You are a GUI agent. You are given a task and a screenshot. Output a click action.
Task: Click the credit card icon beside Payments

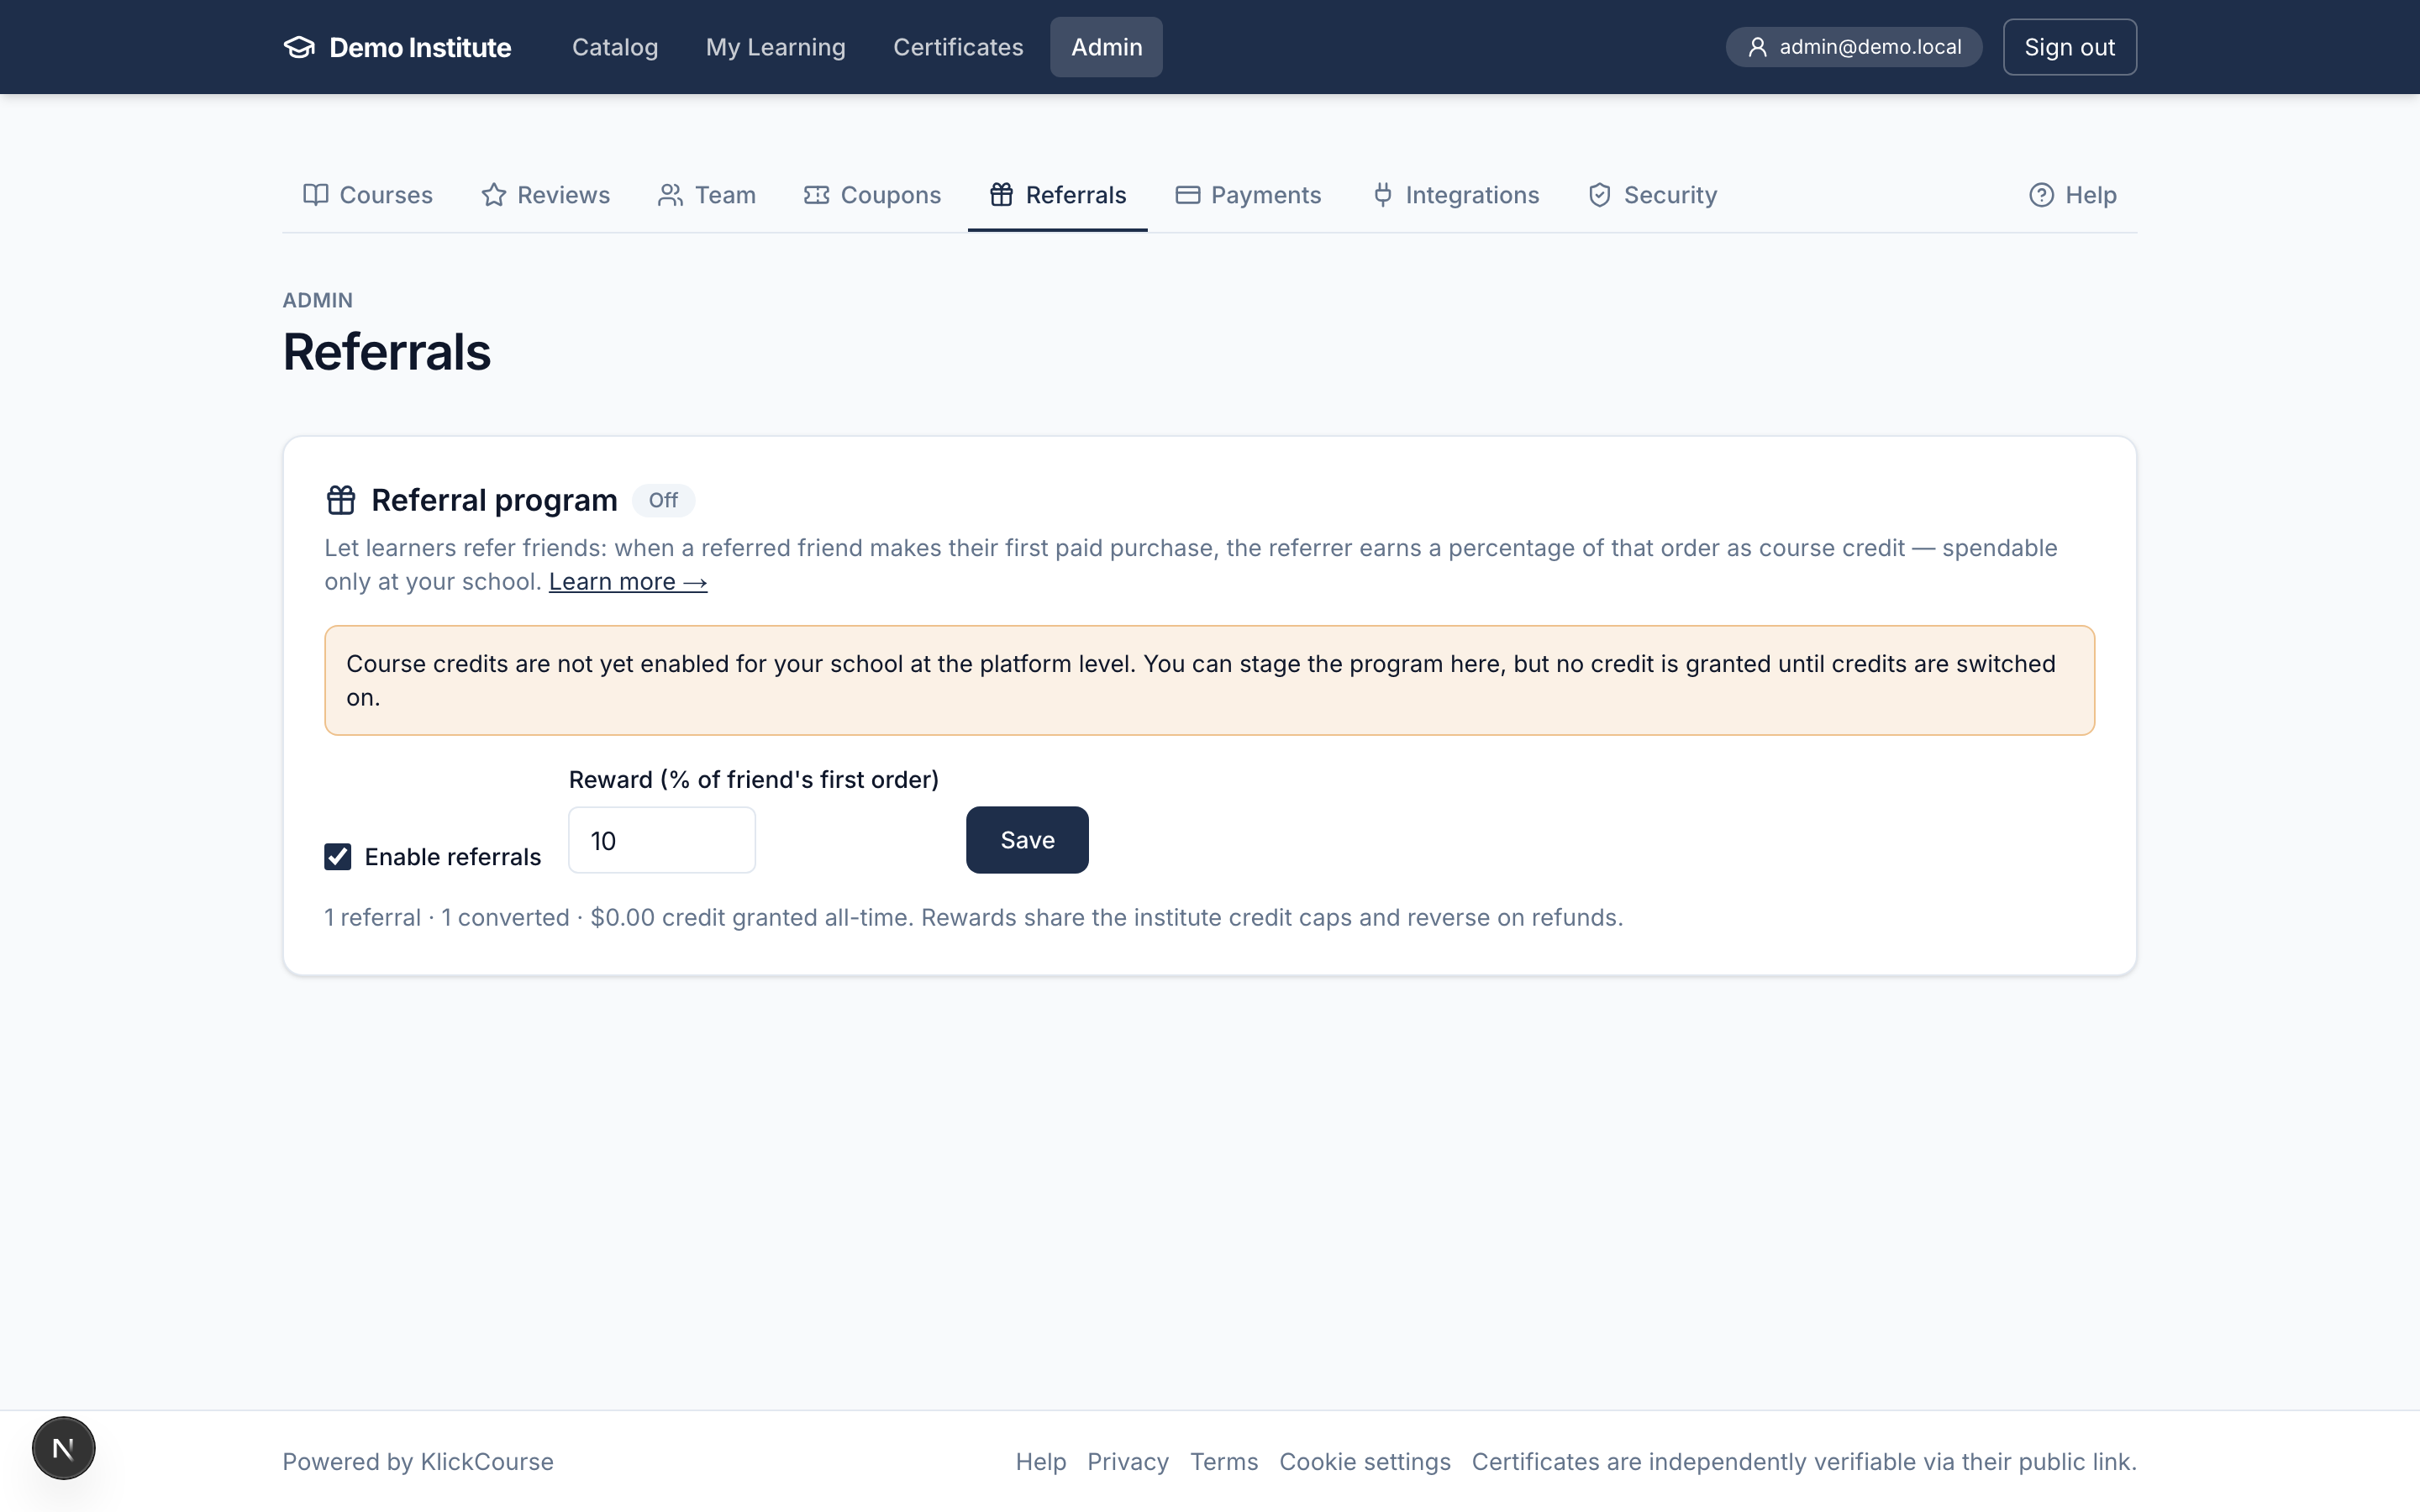point(1187,195)
